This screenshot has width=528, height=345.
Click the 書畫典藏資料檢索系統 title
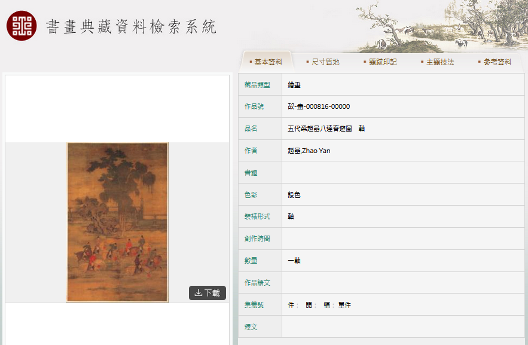(131, 26)
